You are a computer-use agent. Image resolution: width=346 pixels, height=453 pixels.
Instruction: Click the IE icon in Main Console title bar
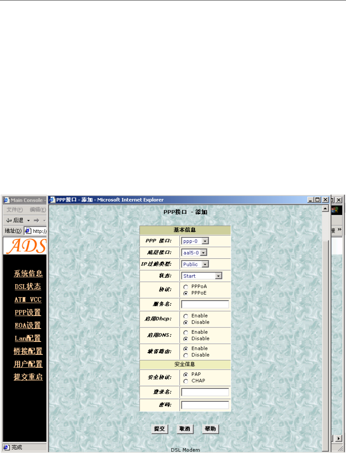6,200
